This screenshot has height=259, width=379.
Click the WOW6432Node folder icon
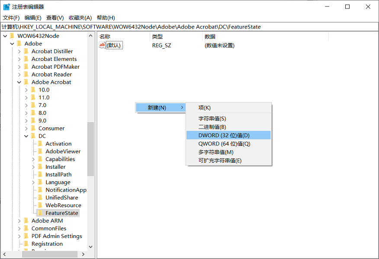point(12,36)
